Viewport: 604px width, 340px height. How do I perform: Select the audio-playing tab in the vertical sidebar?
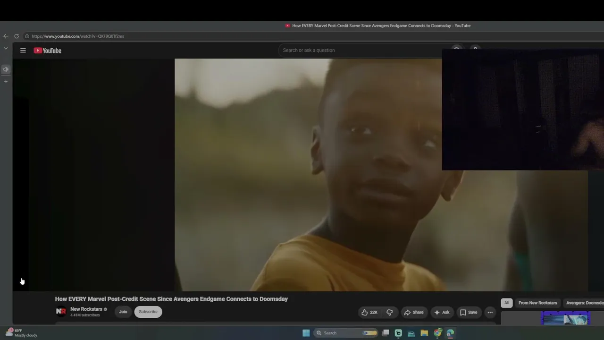pyautogui.click(x=6, y=69)
